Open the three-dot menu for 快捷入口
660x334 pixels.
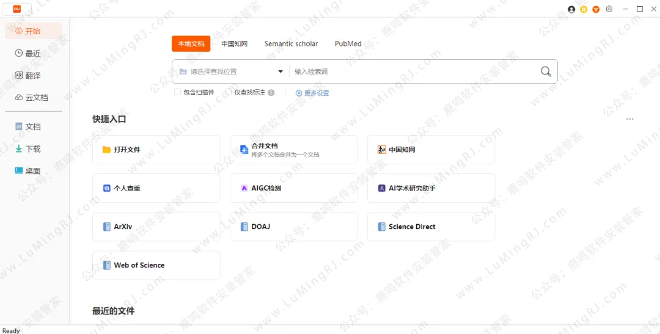[x=629, y=119]
